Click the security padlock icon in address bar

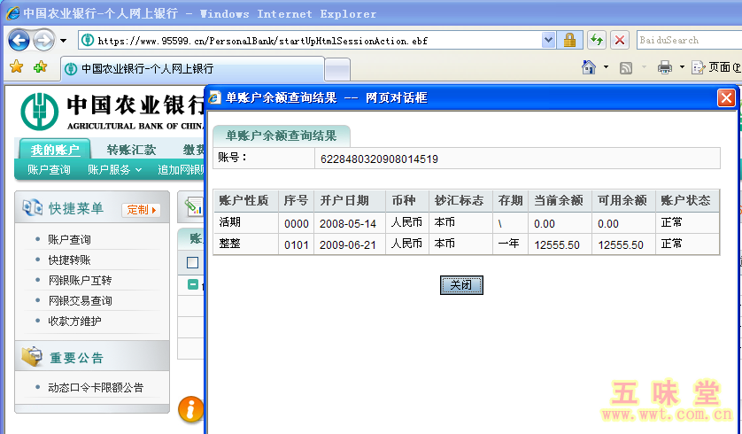(x=569, y=40)
